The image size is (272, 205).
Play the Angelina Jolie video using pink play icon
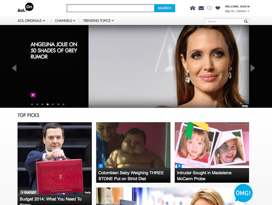(x=33, y=95)
